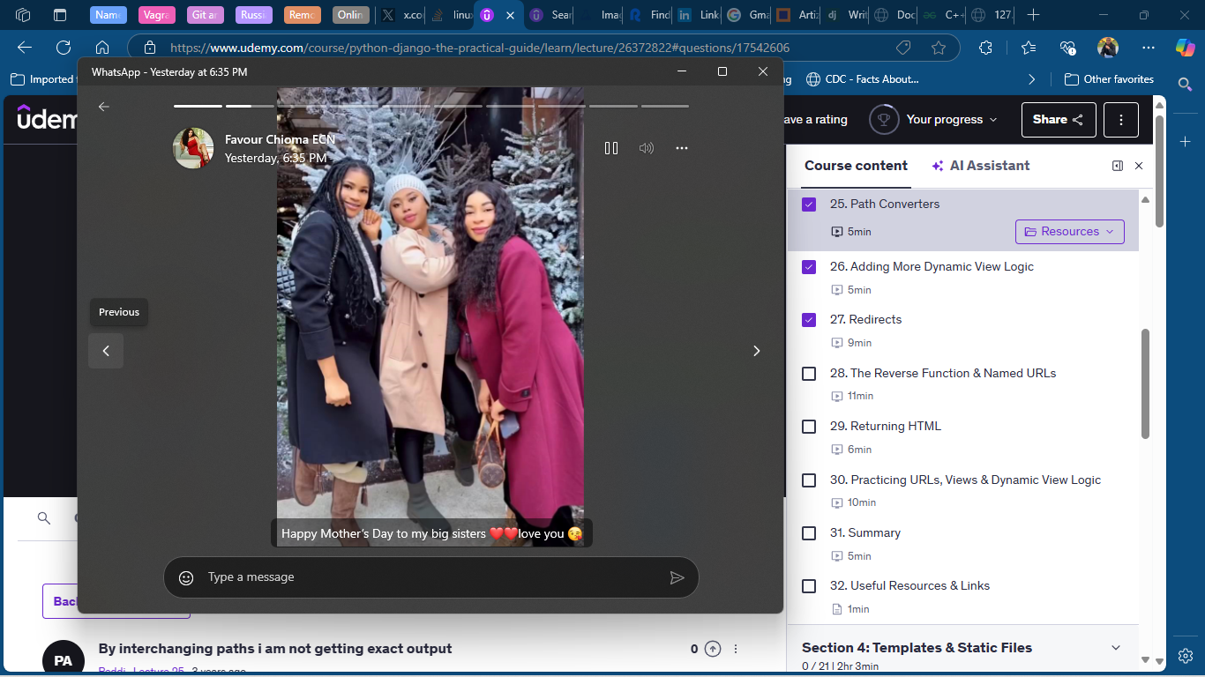Open Favour Chioma ECN profile picture
The height and width of the screenshot is (677, 1205).
(193, 148)
